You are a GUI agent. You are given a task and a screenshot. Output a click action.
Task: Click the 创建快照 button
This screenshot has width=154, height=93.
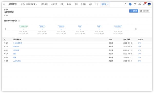pos(145,11)
